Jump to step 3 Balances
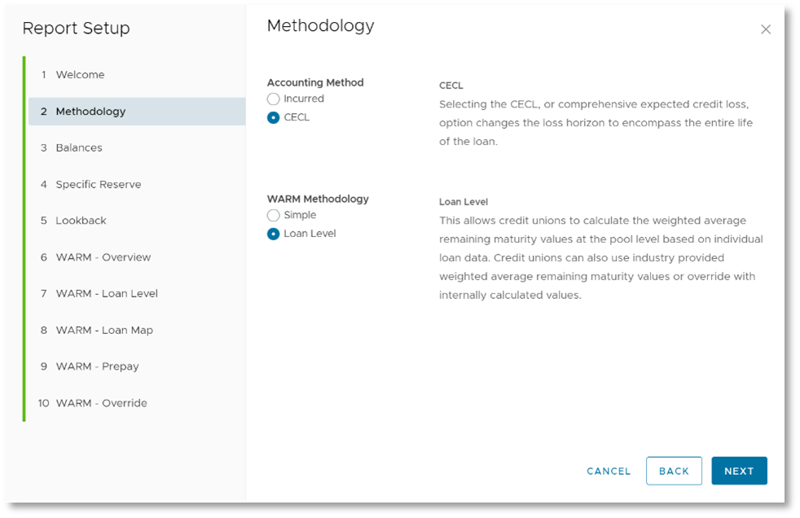 tap(137, 148)
